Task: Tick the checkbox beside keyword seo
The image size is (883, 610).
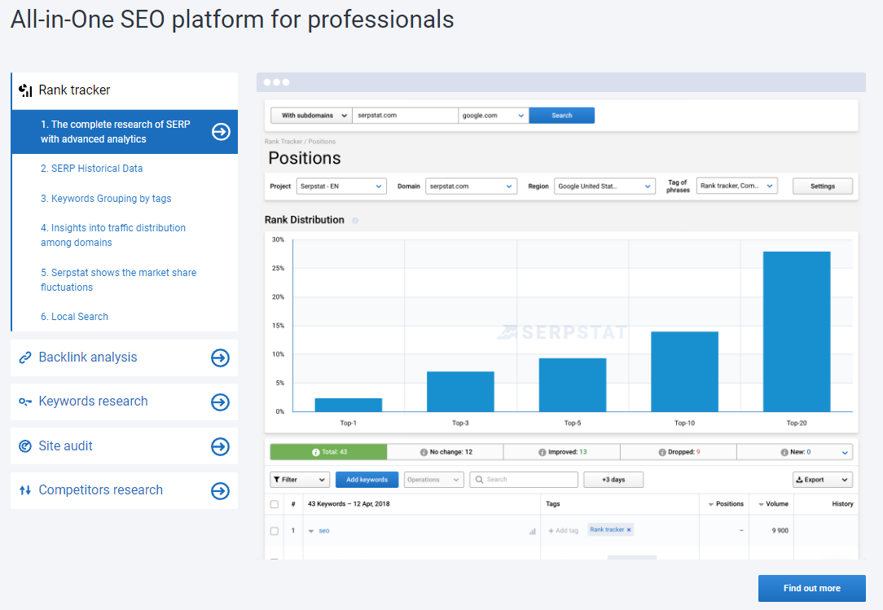Action: pyautogui.click(x=275, y=530)
